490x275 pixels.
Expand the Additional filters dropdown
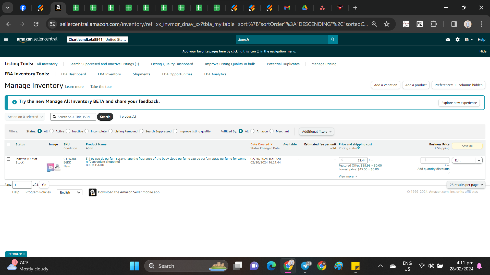coord(316,131)
